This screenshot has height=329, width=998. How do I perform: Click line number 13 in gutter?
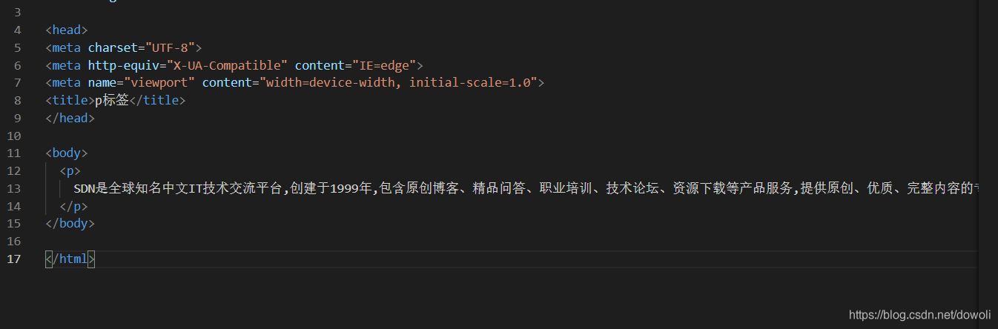click(13, 188)
